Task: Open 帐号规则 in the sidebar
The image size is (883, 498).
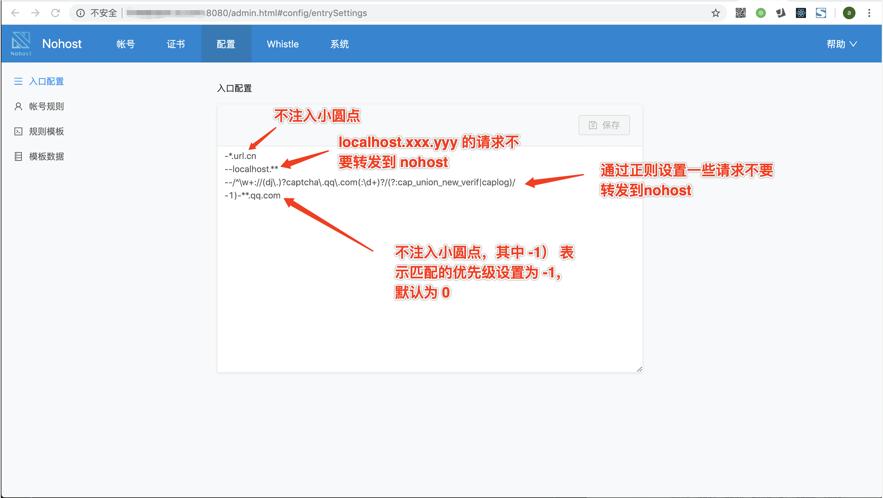Action: pyautogui.click(x=47, y=107)
